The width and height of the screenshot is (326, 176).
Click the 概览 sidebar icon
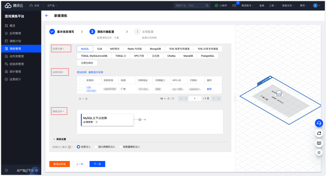(x=6, y=26)
